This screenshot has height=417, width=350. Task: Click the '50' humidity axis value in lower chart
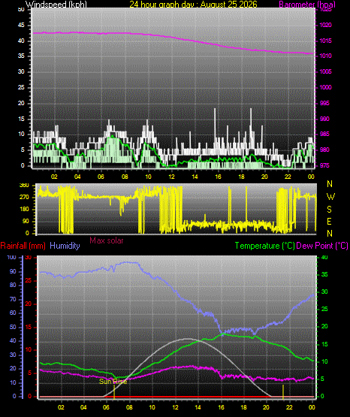(13, 327)
